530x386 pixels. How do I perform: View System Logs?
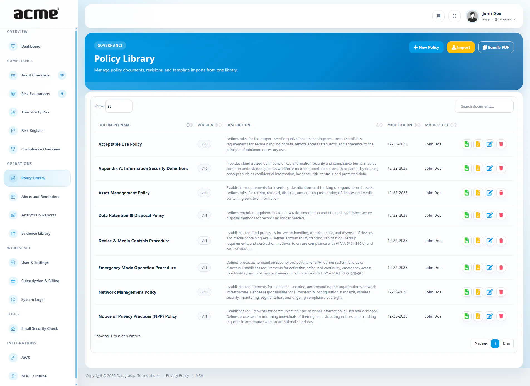tap(37, 300)
